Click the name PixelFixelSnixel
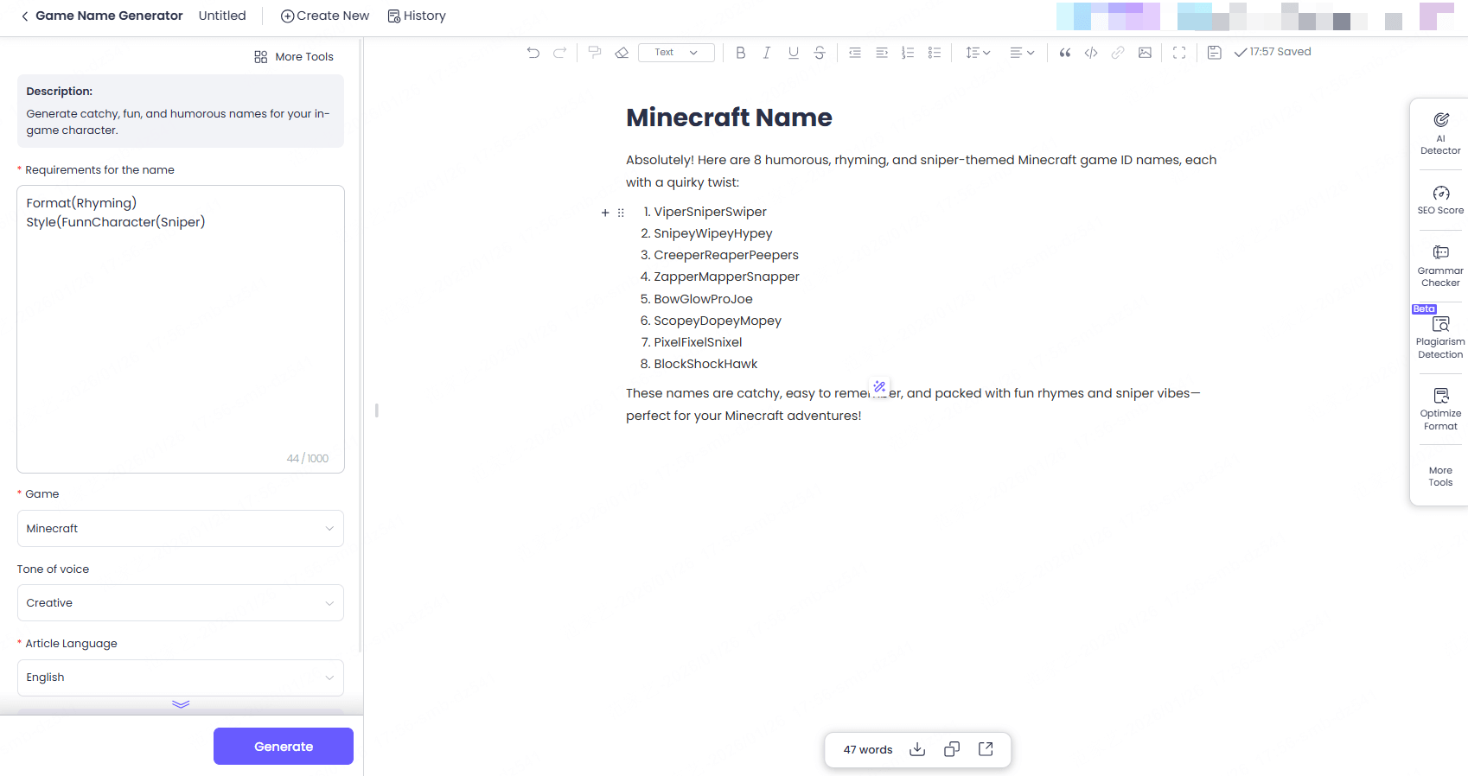Viewport: 1468px width, 776px height. pyautogui.click(x=698, y=342)
